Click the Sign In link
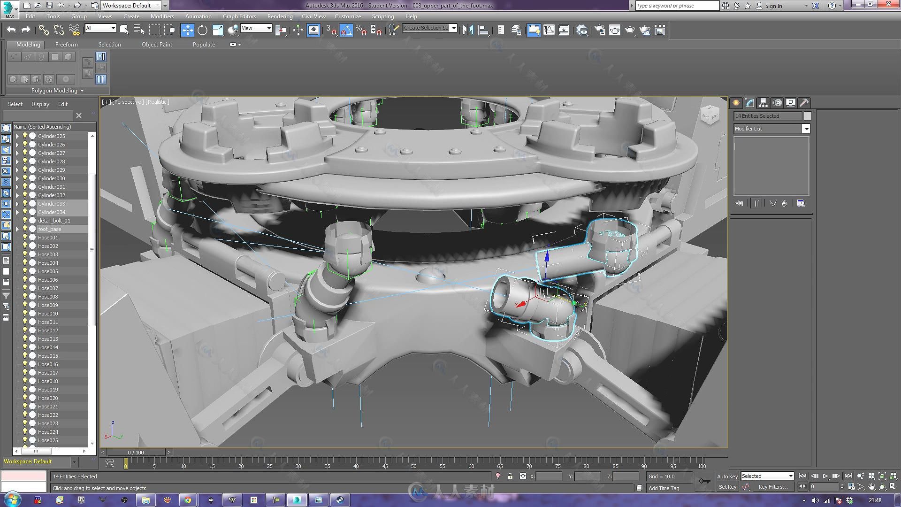This screenshot has width=901, height=507. [773, 6]
